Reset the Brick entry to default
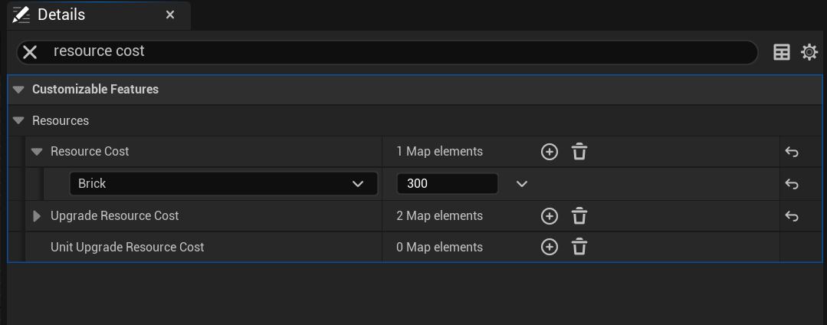The image size is (827, 325). click(792, 184)
